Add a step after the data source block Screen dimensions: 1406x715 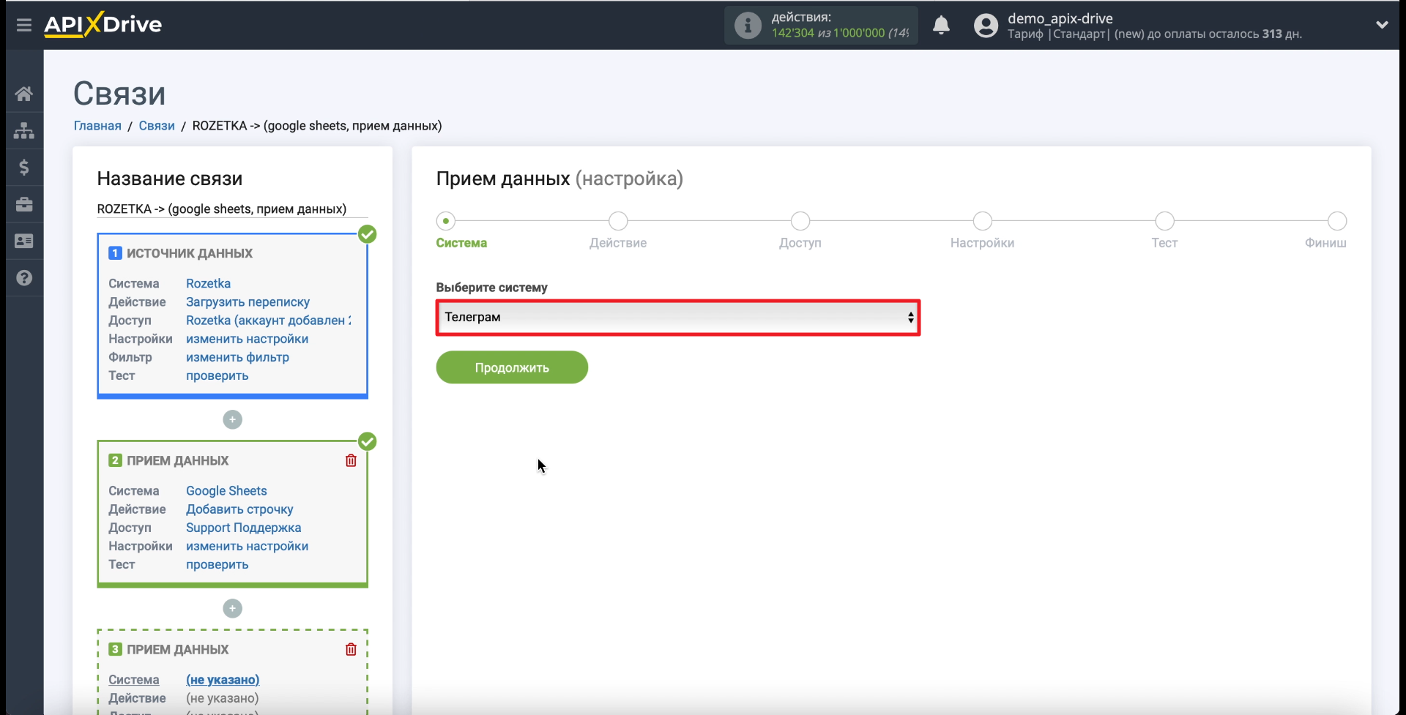(232, 419)
